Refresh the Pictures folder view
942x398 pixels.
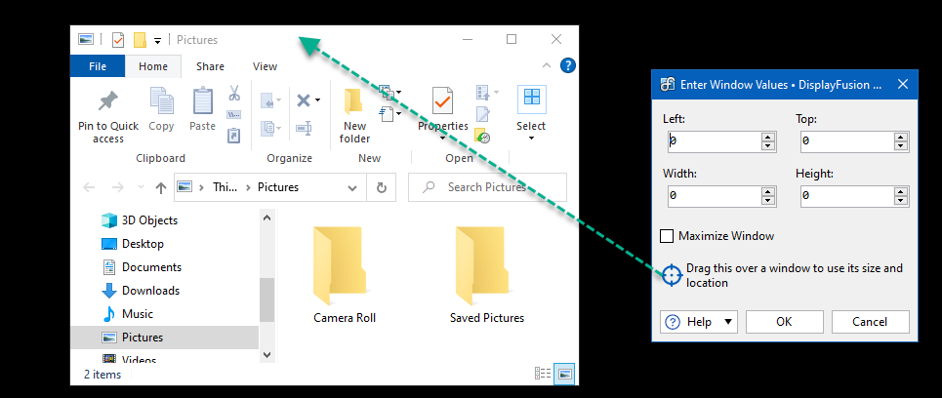coord(382,187)
